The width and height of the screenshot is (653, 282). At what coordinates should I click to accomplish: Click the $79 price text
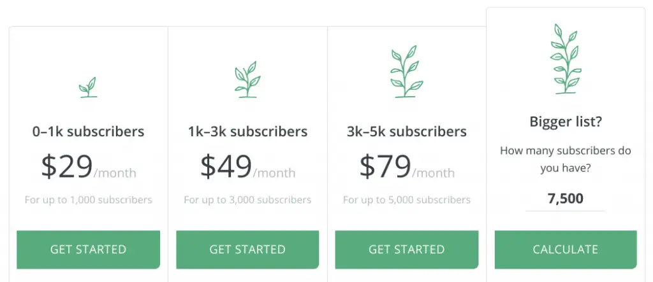coord(385,166)
